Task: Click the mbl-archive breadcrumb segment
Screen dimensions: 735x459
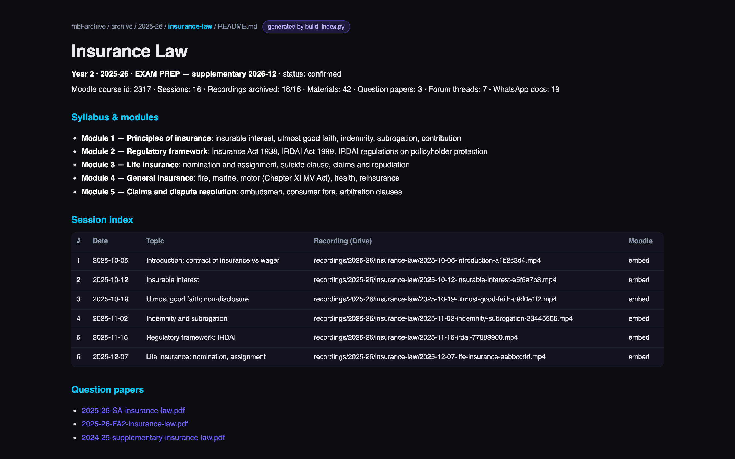Action: [88, 27]
